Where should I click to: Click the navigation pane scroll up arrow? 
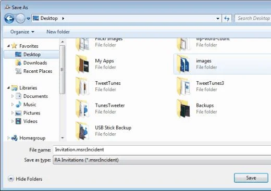point(63,42)
